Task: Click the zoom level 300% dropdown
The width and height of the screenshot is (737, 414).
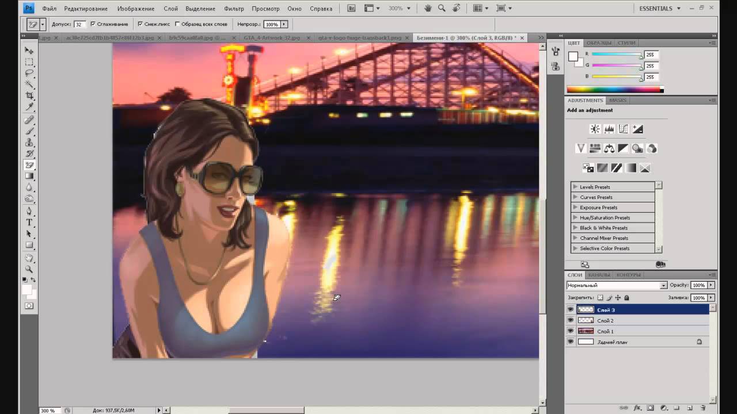Action: pos(400,9)
